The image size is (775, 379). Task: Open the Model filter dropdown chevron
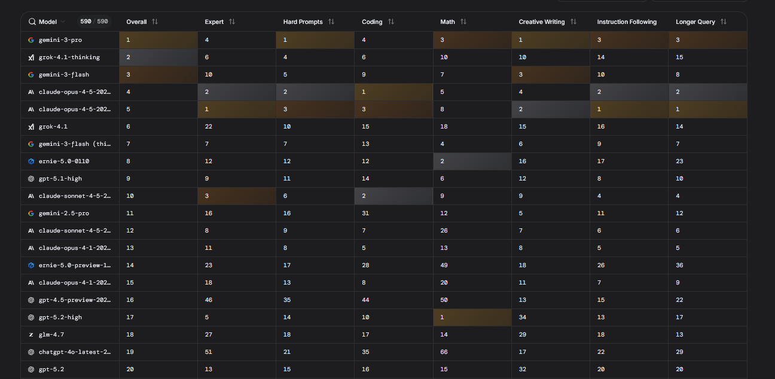coord(63,22)
